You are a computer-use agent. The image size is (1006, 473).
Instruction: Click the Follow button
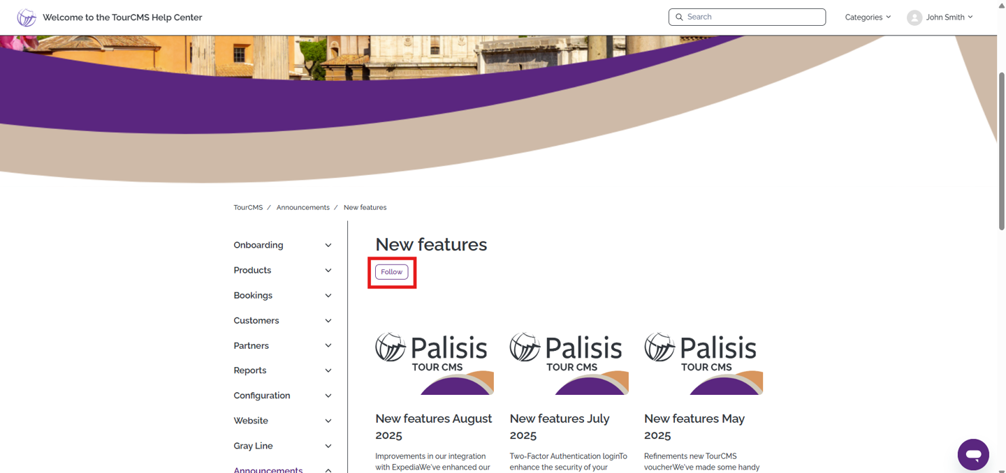pos(392,272)
